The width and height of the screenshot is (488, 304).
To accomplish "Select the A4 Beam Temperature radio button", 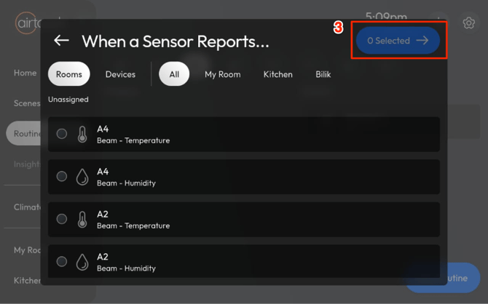I will (62, 134).
